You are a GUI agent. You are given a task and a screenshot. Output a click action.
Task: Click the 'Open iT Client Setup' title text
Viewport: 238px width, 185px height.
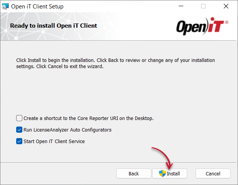point(37,7)
